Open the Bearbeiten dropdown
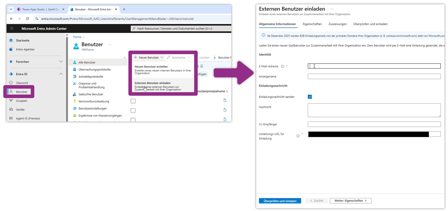 [178, 57]
